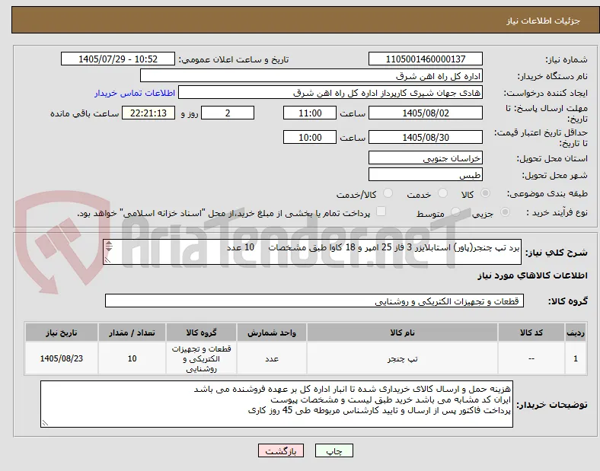Toggle the Islamic treasury payment checkbox

[381, 212]
